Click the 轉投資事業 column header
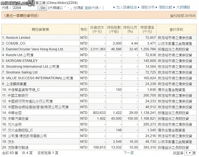The image size is (199, 157). (x=40, y=30)
